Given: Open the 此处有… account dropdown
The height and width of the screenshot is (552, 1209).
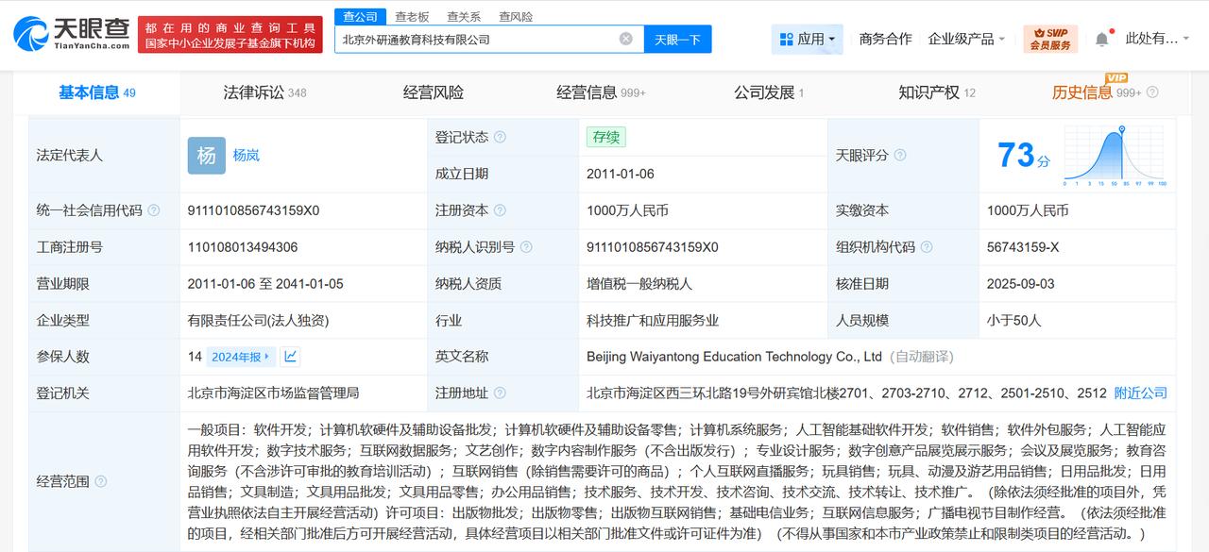Looking at the screenshot, I should pyautogui.click(x=1158, y=39).
